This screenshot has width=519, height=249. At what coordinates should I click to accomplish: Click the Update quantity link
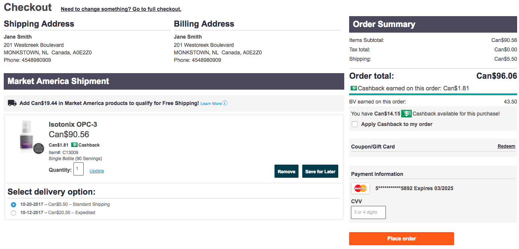(97, 171)
